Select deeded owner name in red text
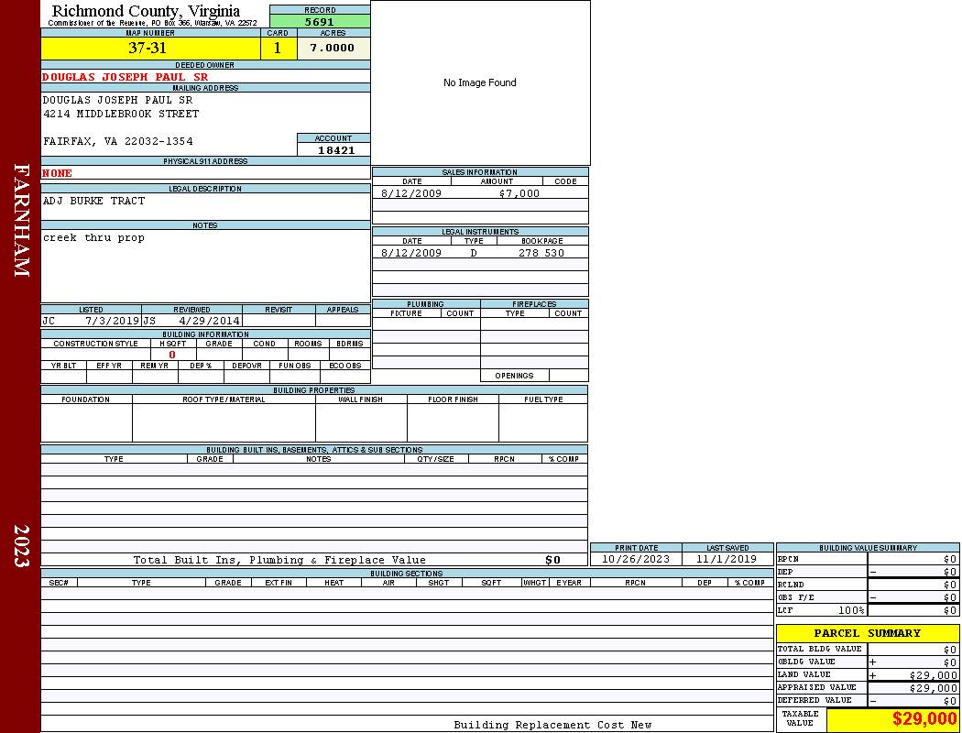 pyautogui.click(x=125, y=77)
